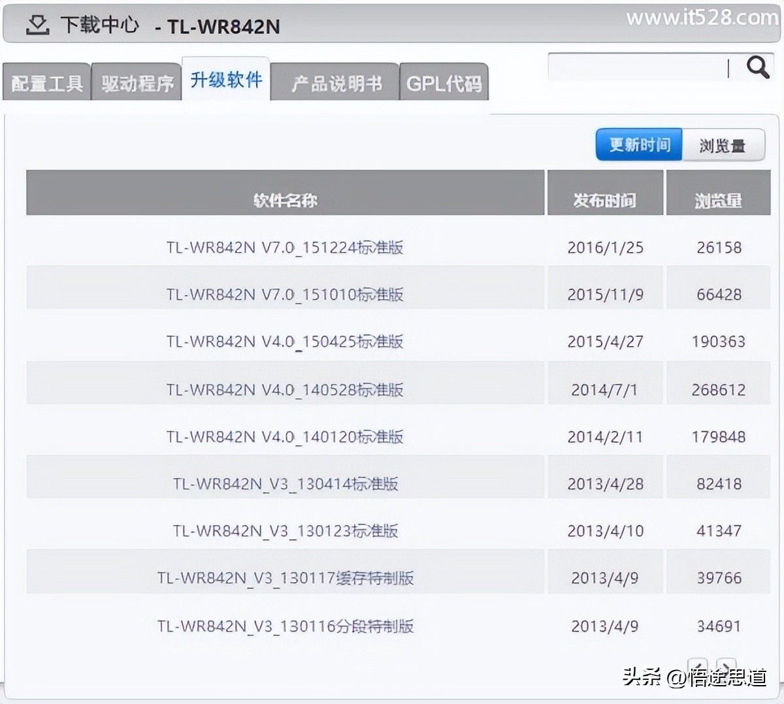Select the 升级软件 tab
Viewport: 784px width, 704px height.
pyautogui.click(x=226, y=79)
